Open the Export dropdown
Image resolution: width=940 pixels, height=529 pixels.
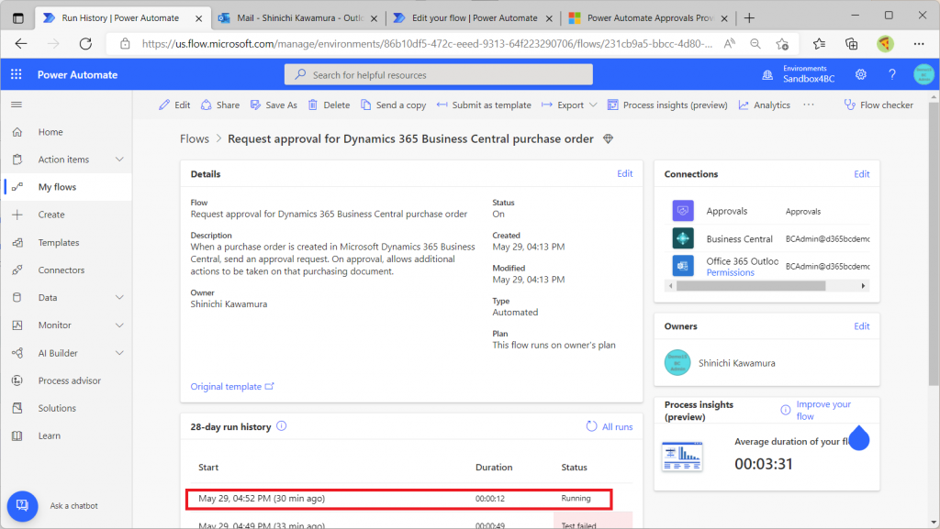(x=569, y=105)
